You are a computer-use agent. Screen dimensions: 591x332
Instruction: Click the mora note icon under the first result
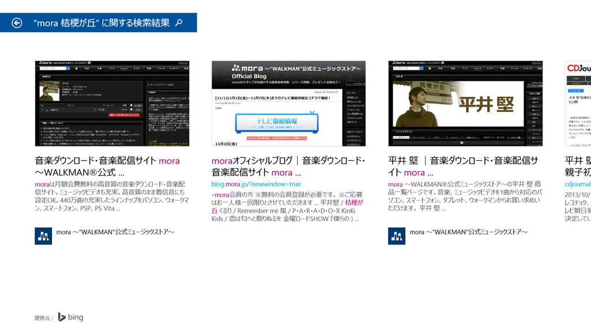pyautogui.click(x=43, y=235)
